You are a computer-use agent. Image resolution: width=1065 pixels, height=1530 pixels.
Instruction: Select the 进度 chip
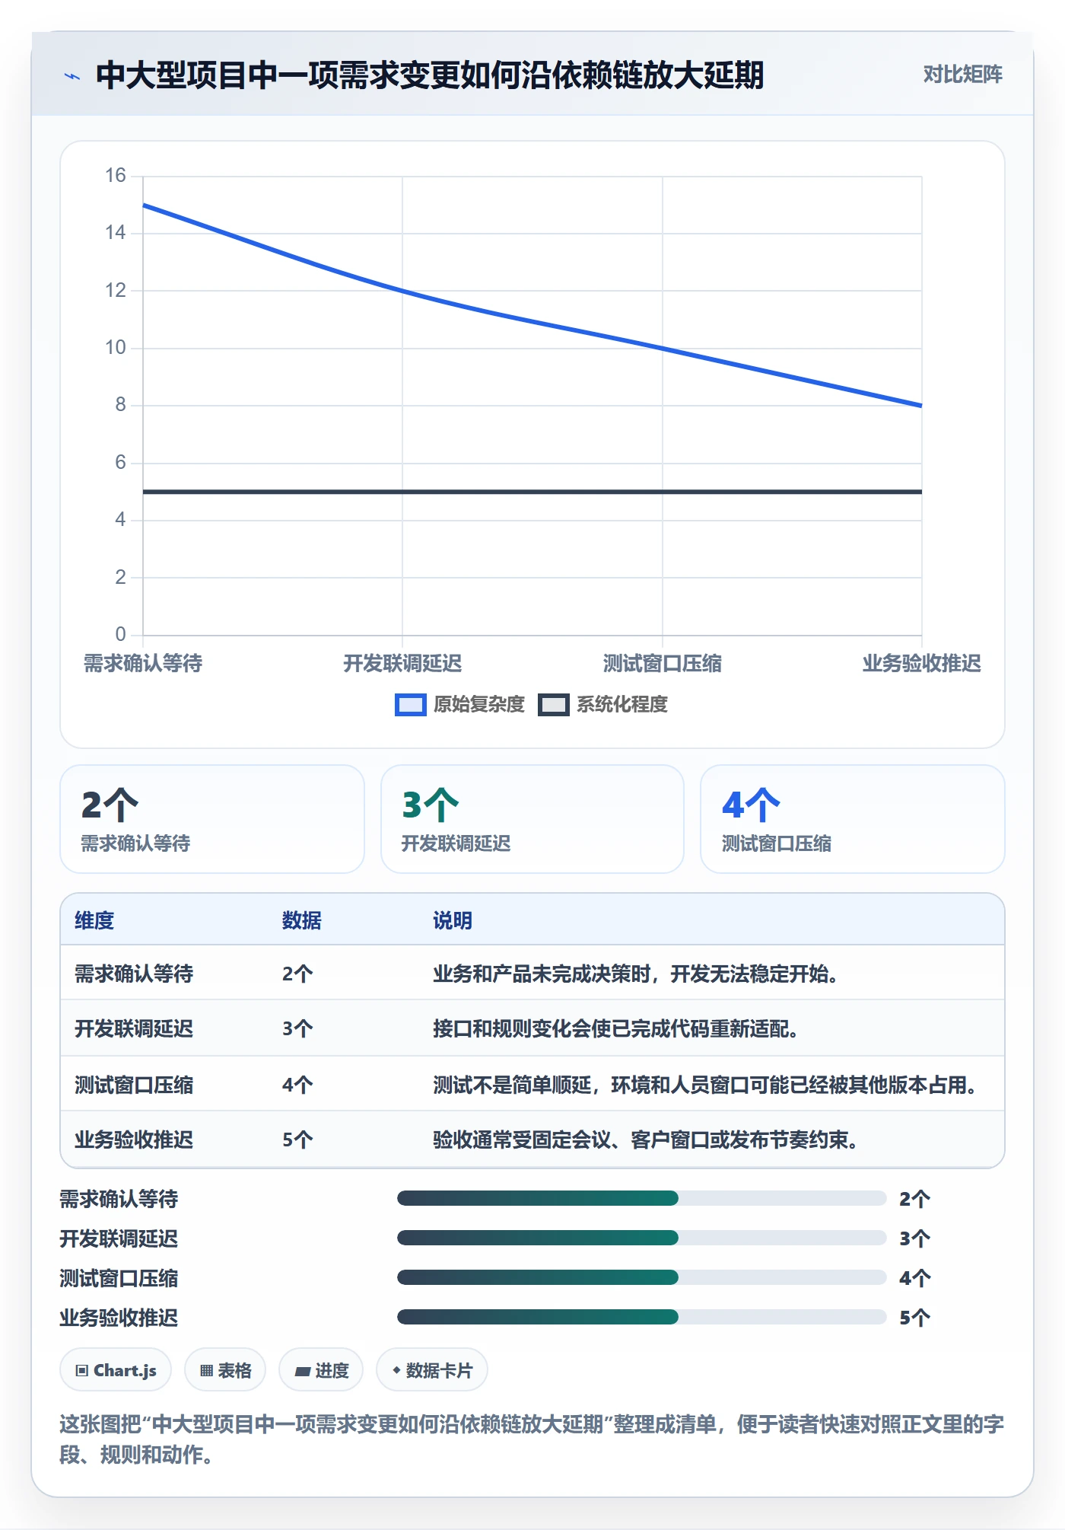coord(321,1370)
